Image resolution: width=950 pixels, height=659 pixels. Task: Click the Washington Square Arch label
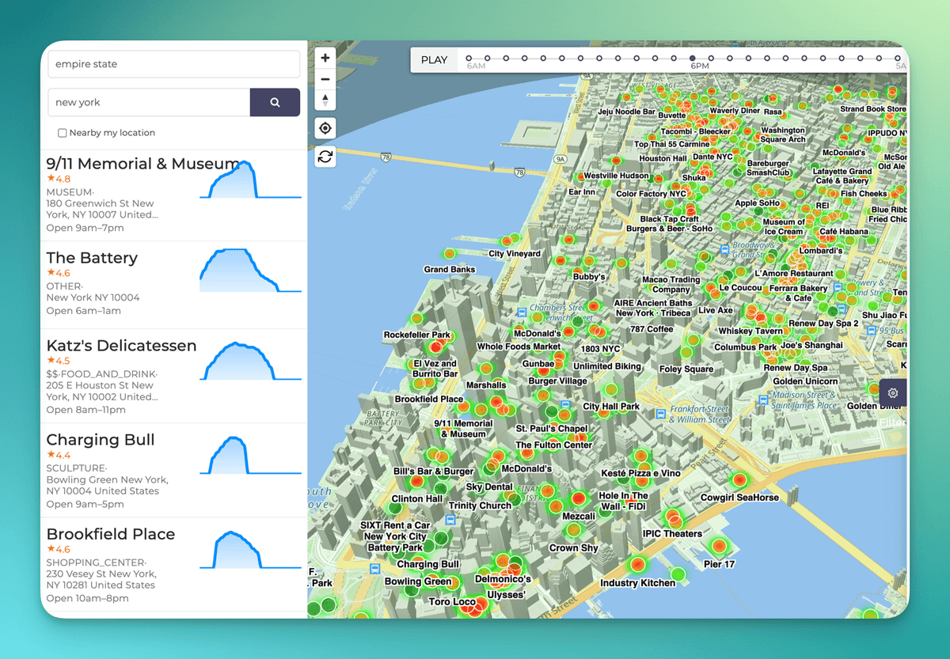783,134
